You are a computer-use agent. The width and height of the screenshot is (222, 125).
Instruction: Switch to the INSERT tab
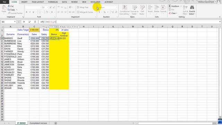click(24, 2)
